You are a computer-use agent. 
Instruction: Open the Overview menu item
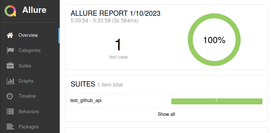click(28, 35)
